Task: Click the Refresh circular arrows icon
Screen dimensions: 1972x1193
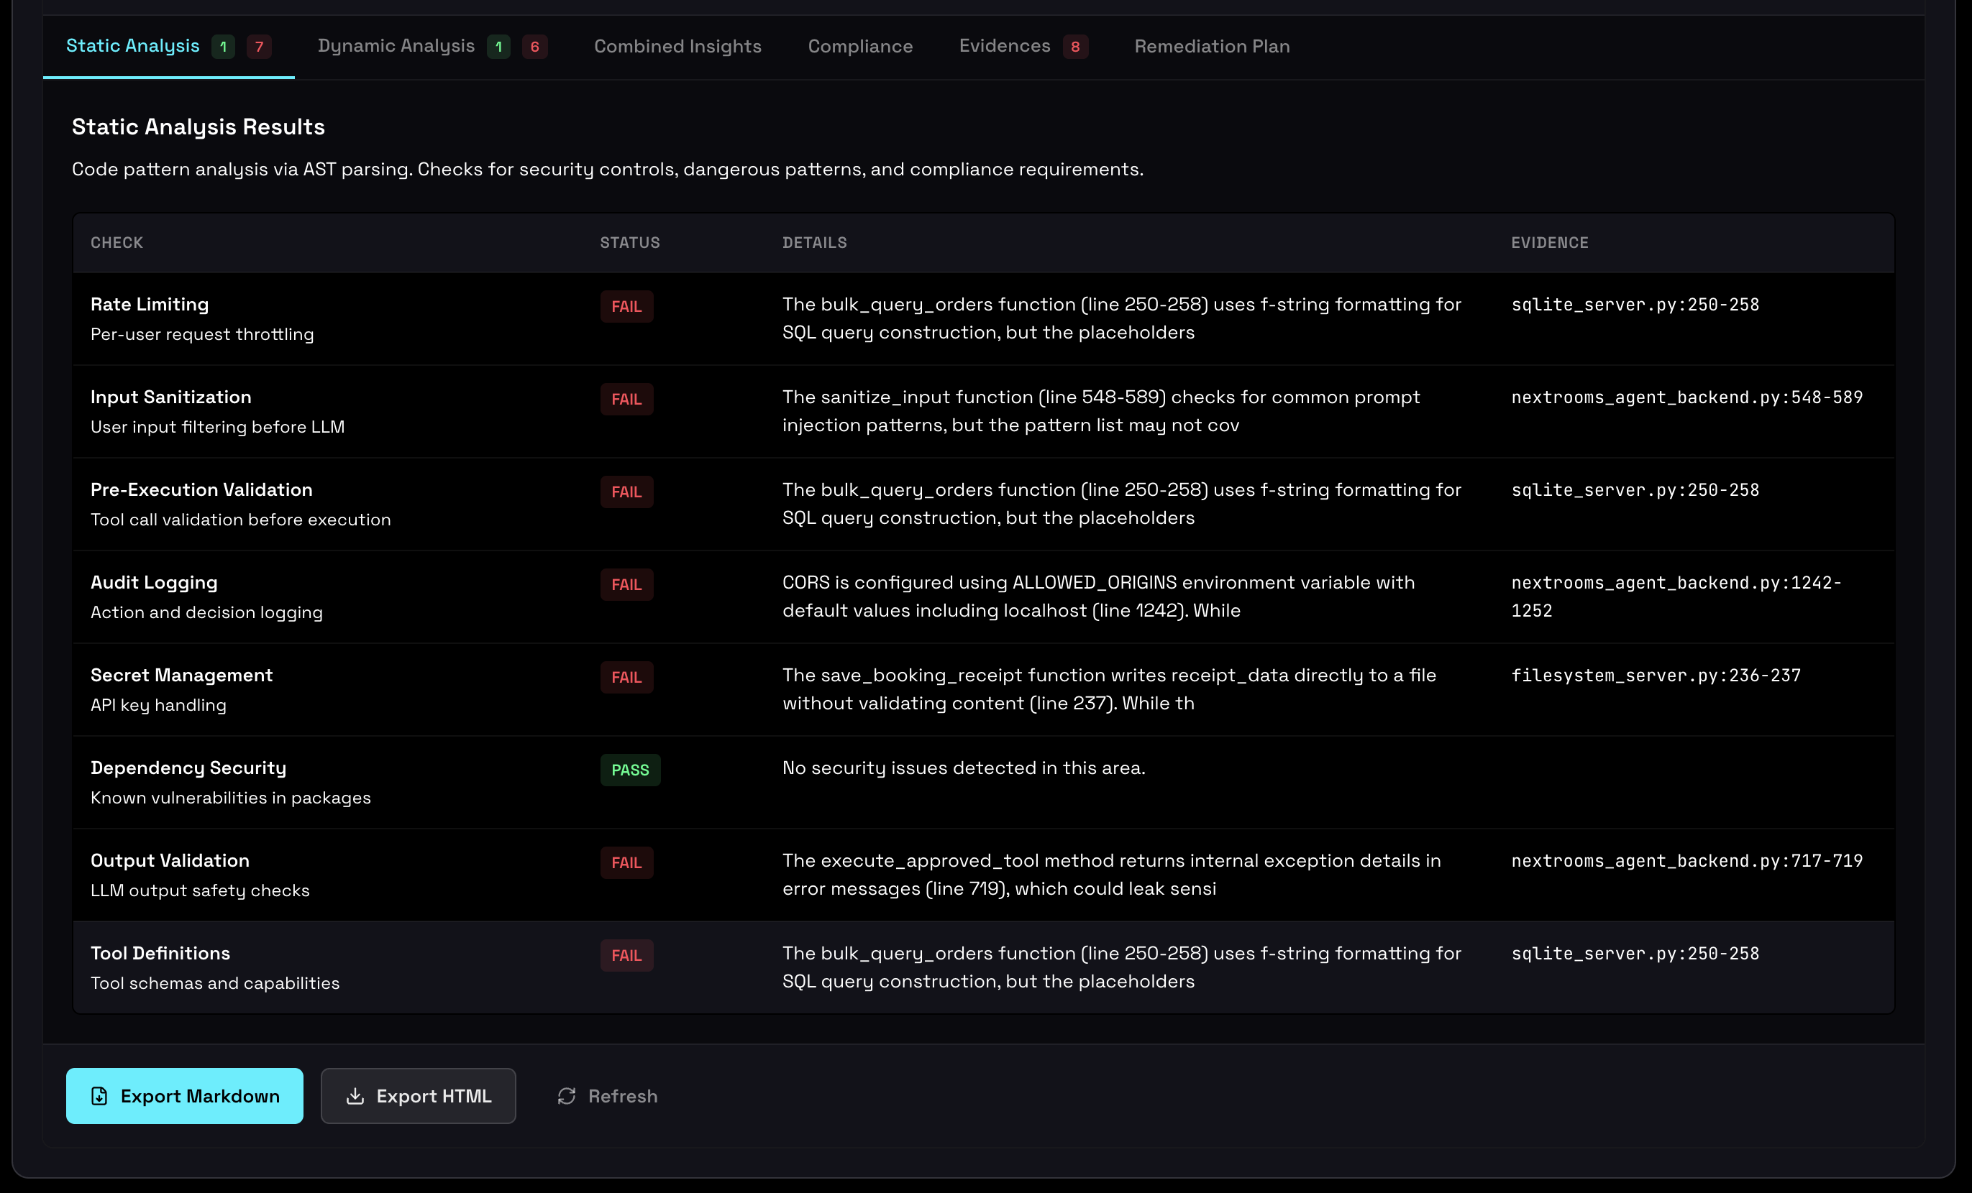Action: [x=567, y=1096]
